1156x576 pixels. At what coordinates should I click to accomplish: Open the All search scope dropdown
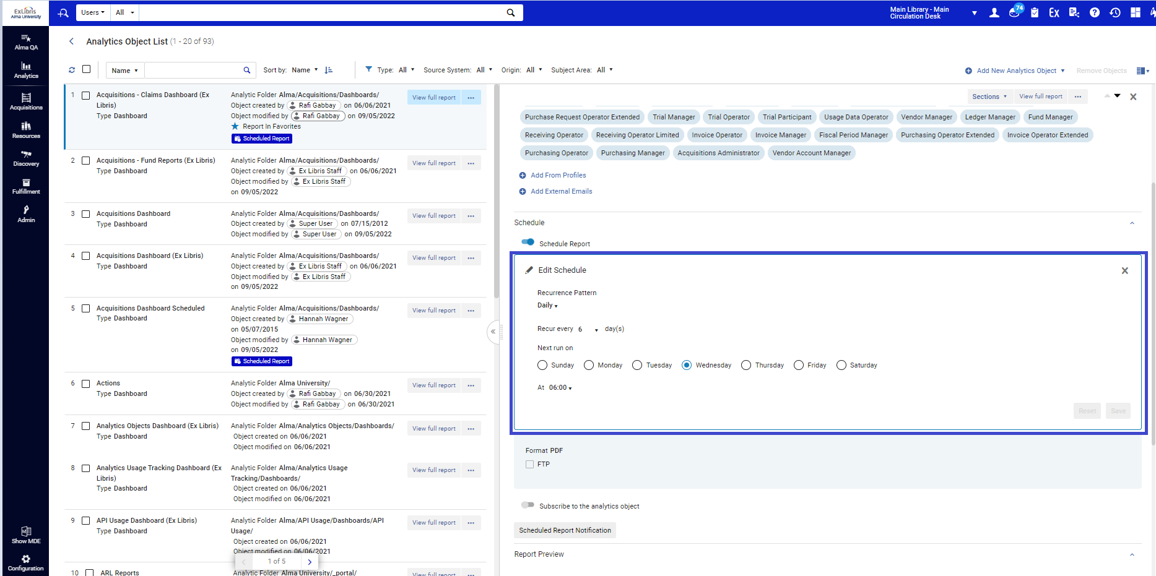[124, 12]
